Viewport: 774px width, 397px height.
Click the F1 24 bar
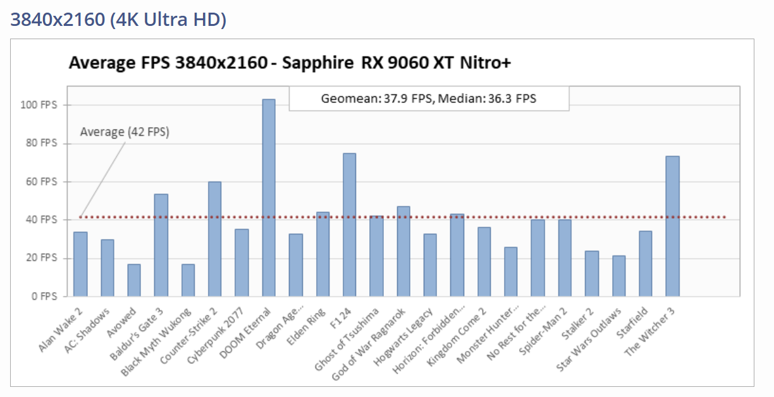coord(350,224)
